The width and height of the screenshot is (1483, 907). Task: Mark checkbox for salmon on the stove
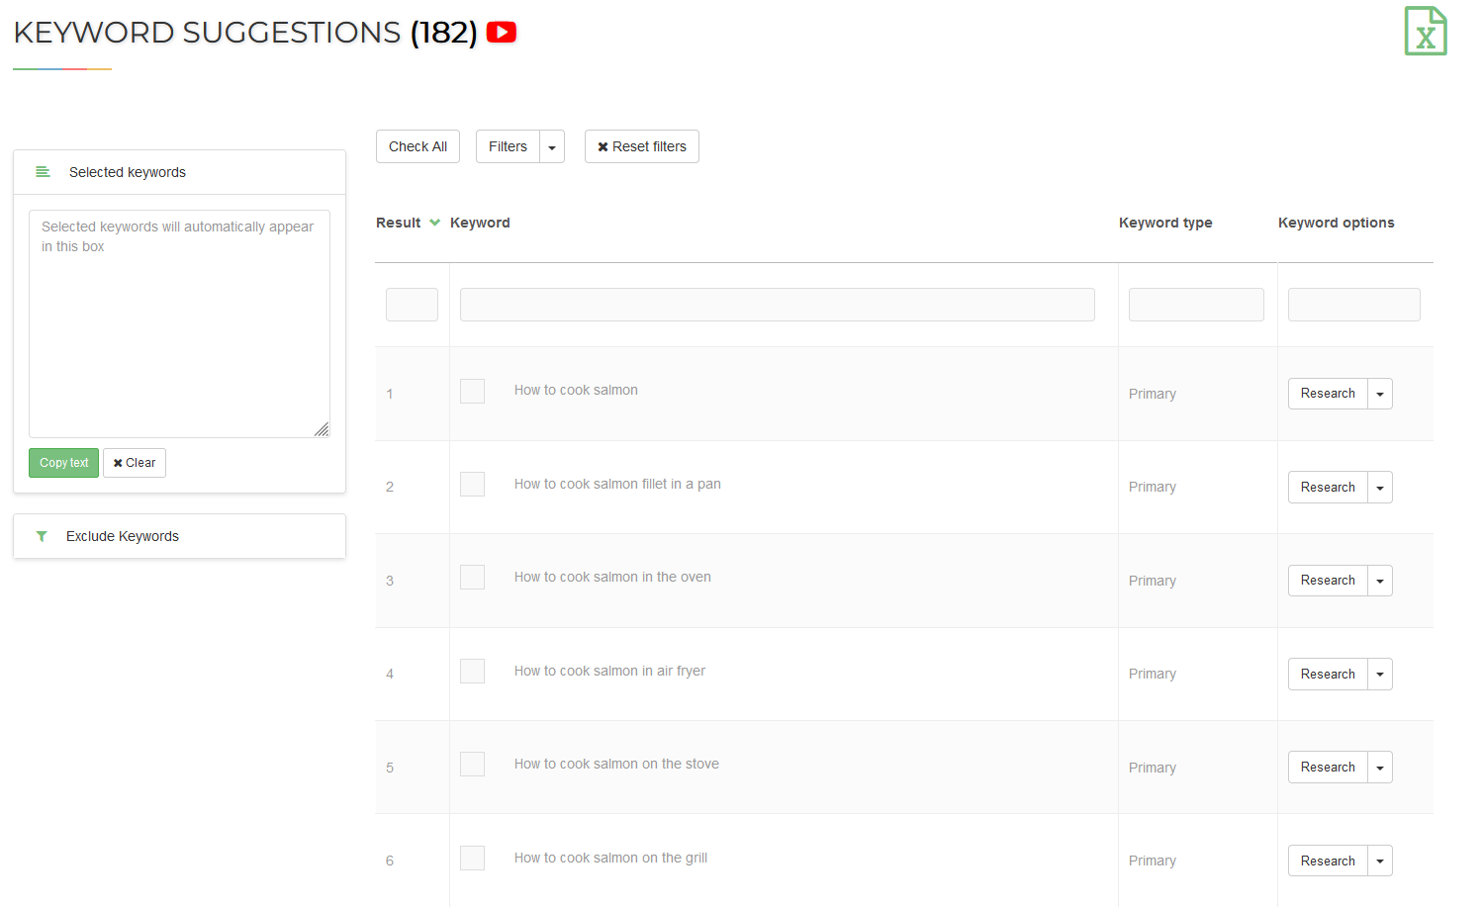[472, 765]
